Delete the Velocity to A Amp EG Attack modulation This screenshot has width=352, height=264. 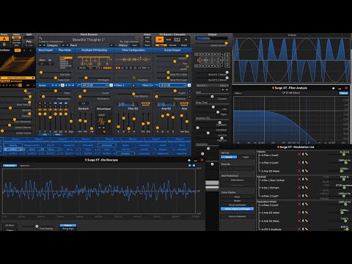click(299, 171)
